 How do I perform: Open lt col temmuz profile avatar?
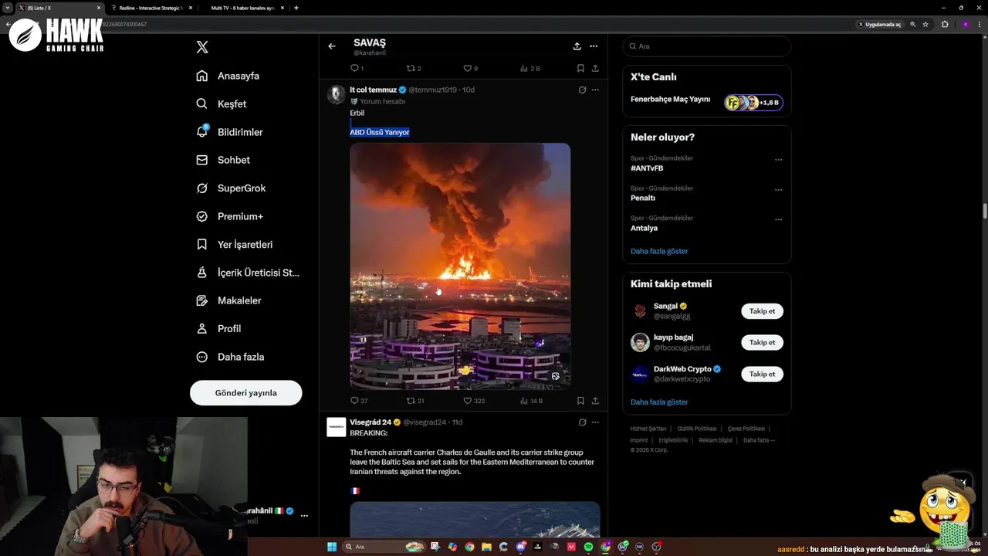pos(337,94)
